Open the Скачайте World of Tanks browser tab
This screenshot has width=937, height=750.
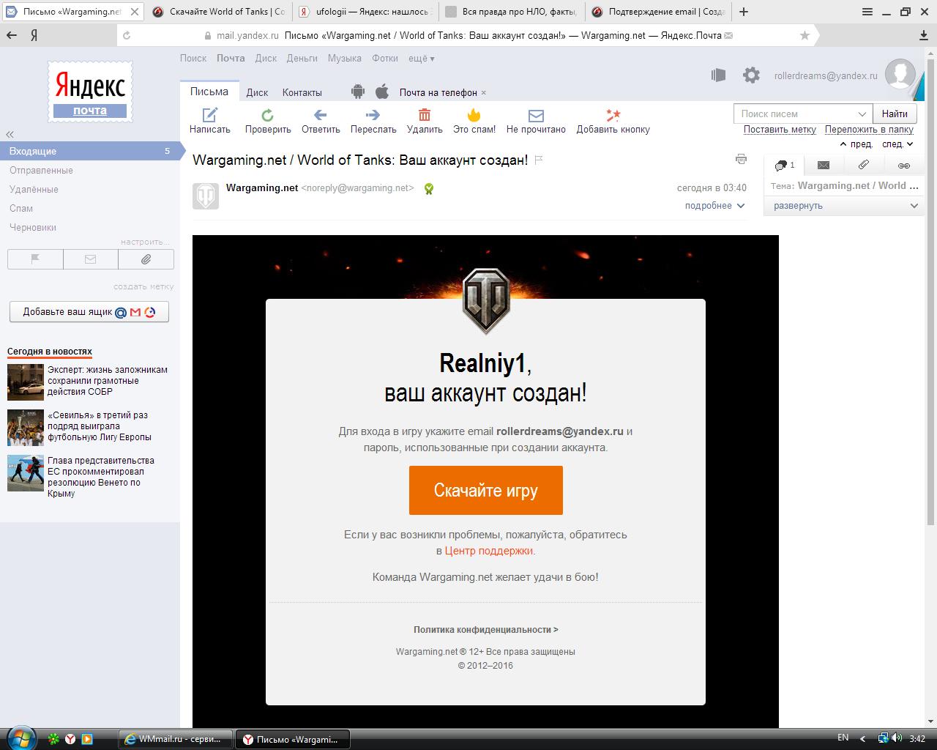click(x=220, y=12)
